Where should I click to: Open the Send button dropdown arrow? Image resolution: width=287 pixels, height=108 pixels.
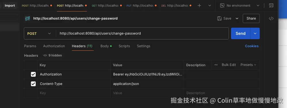pos(255,33)
